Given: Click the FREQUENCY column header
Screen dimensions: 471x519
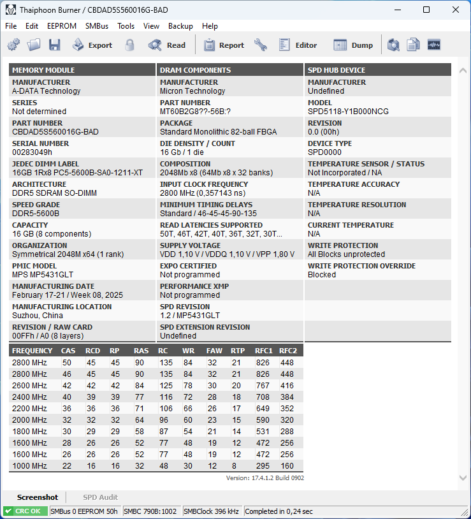Looking at the screenshot, I should click(32, 351).
